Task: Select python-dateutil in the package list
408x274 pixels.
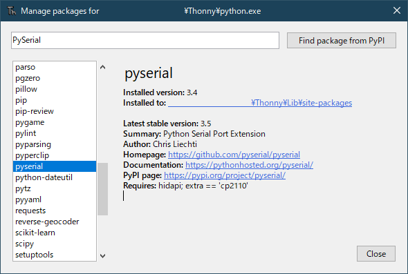Action: pyautogui.click(x=55, y=177)
